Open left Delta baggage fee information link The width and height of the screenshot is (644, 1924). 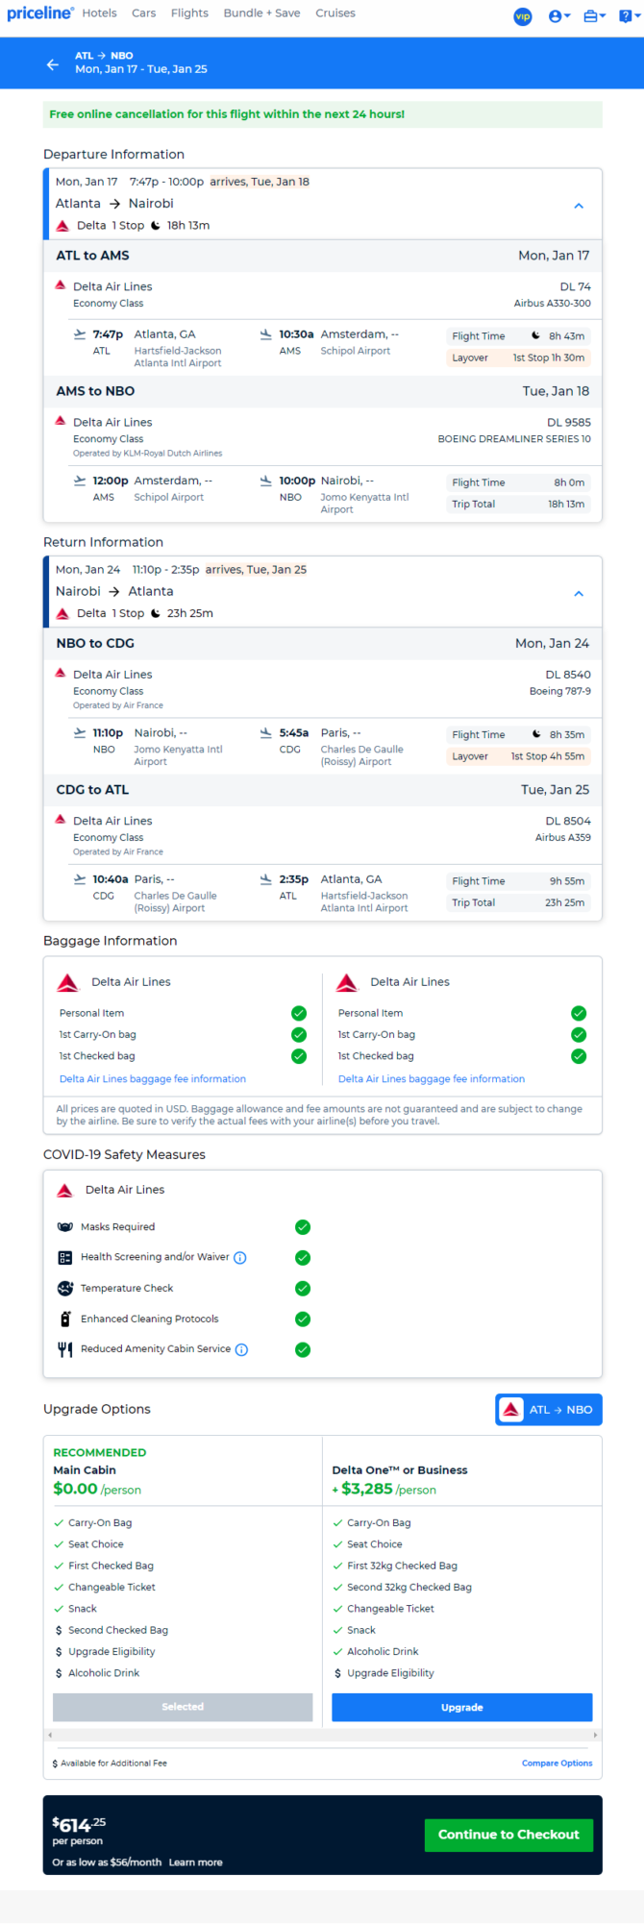[153, 1079]
